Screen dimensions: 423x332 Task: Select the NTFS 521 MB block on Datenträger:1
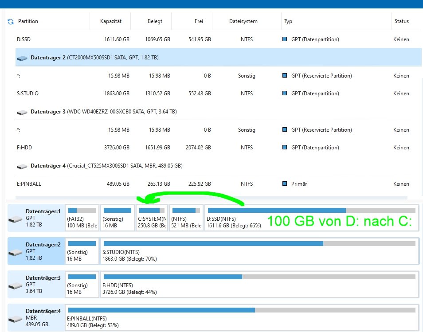coord(186,218)
